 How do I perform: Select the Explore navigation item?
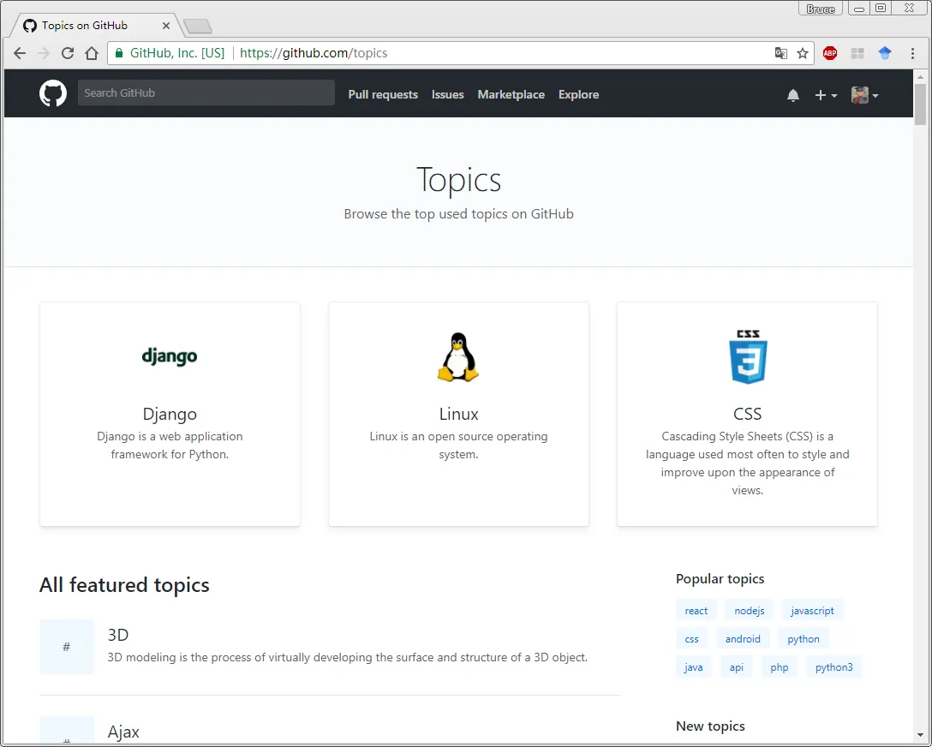coord(578,95)
